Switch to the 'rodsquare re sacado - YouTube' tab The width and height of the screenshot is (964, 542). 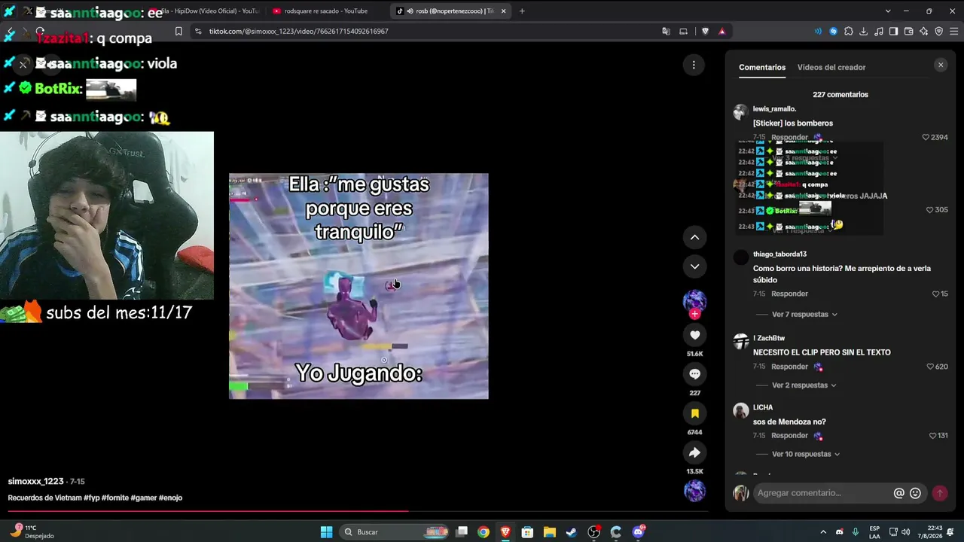pos(326,11)
